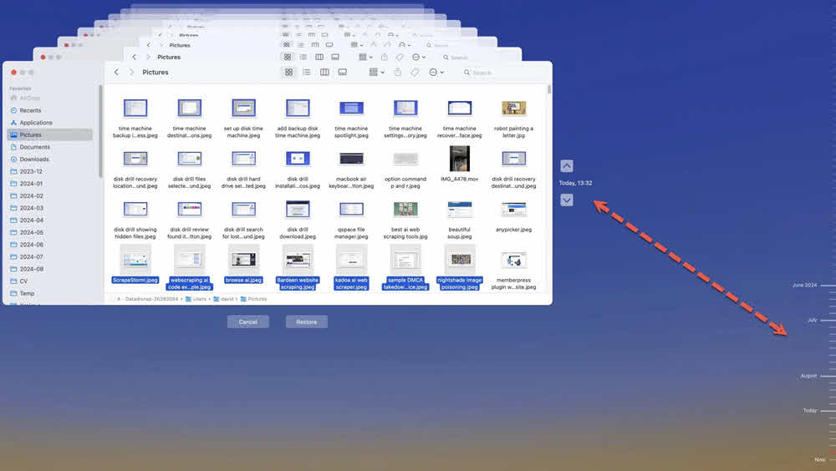Click the sidebar scrollbar
The image size is (836, 471).
(100, 131)
